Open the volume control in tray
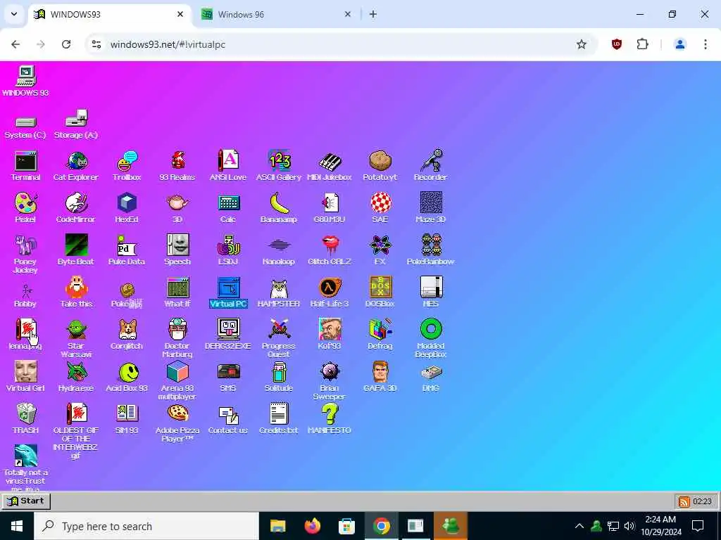The height and width of the screenshot is (540, 721). tap(629, 526)
